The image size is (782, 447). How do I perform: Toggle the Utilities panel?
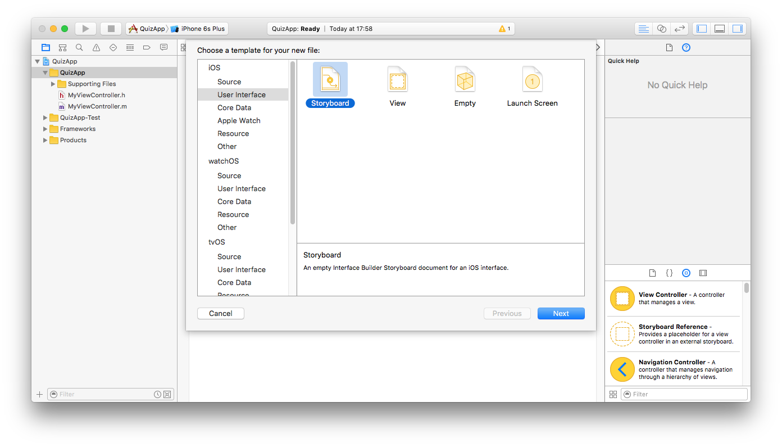tap(738, 29)
